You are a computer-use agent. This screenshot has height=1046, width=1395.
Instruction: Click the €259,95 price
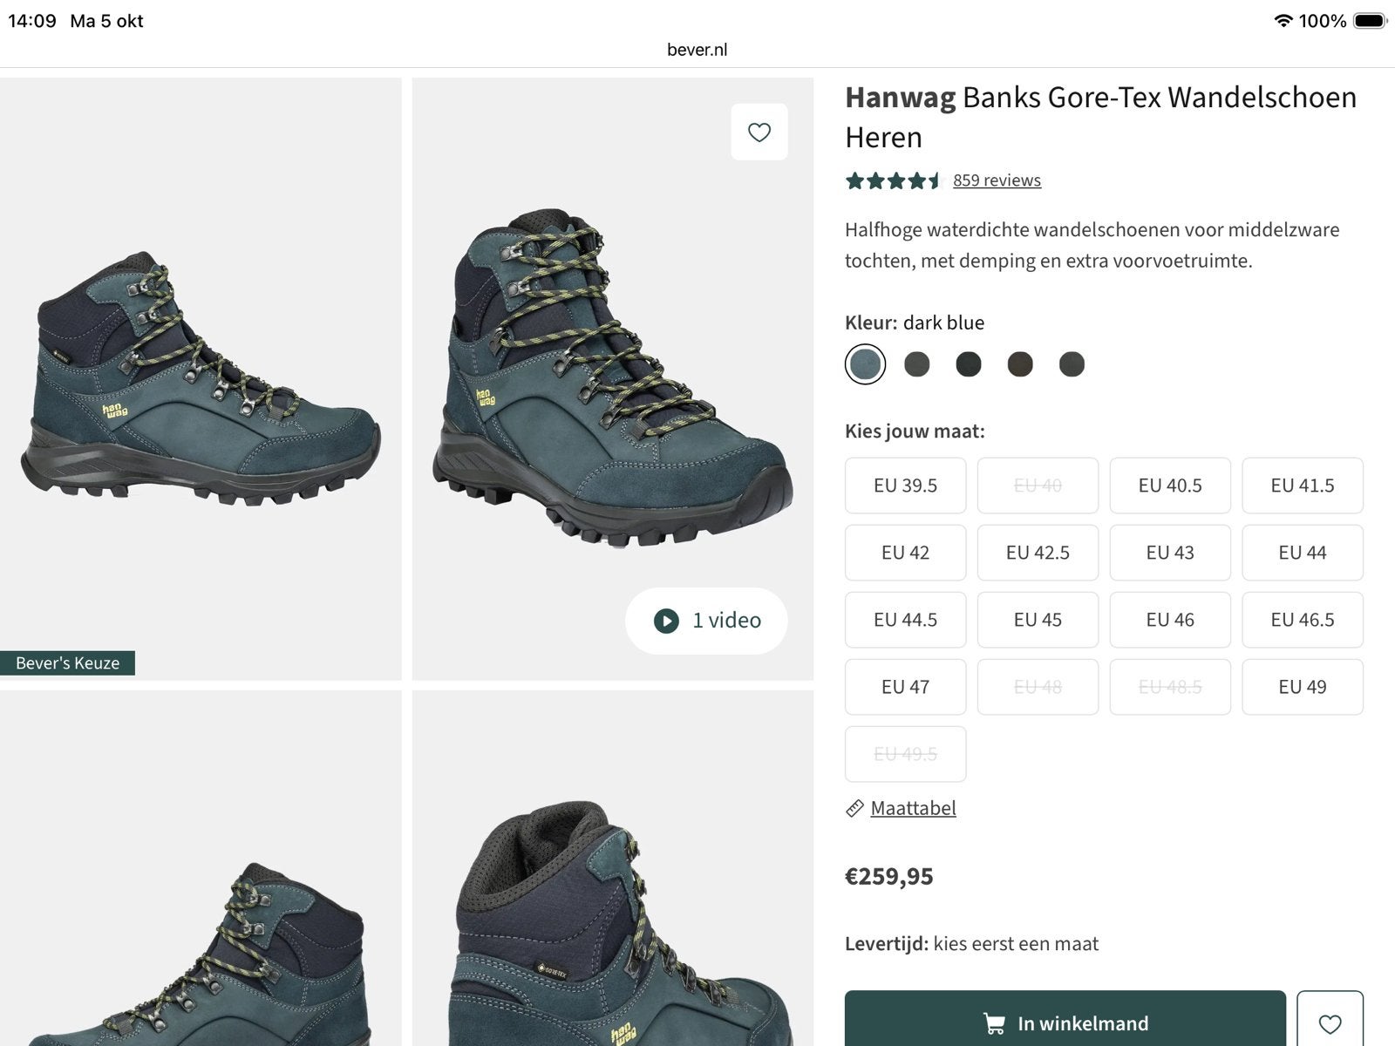888,876
